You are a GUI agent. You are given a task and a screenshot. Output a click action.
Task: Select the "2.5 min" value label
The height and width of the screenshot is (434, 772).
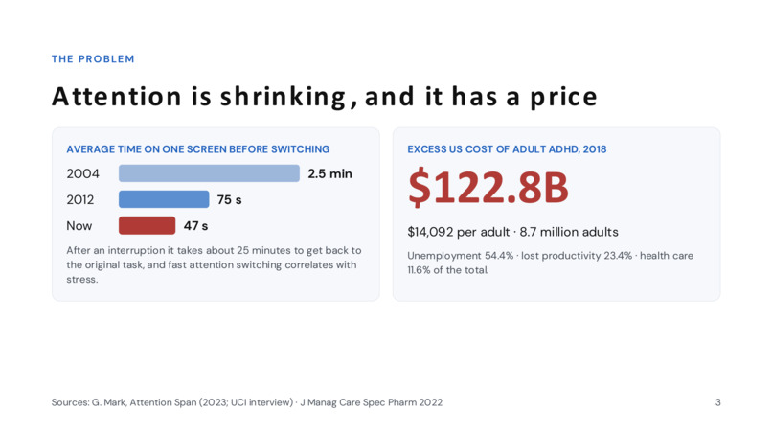point(329,174)
